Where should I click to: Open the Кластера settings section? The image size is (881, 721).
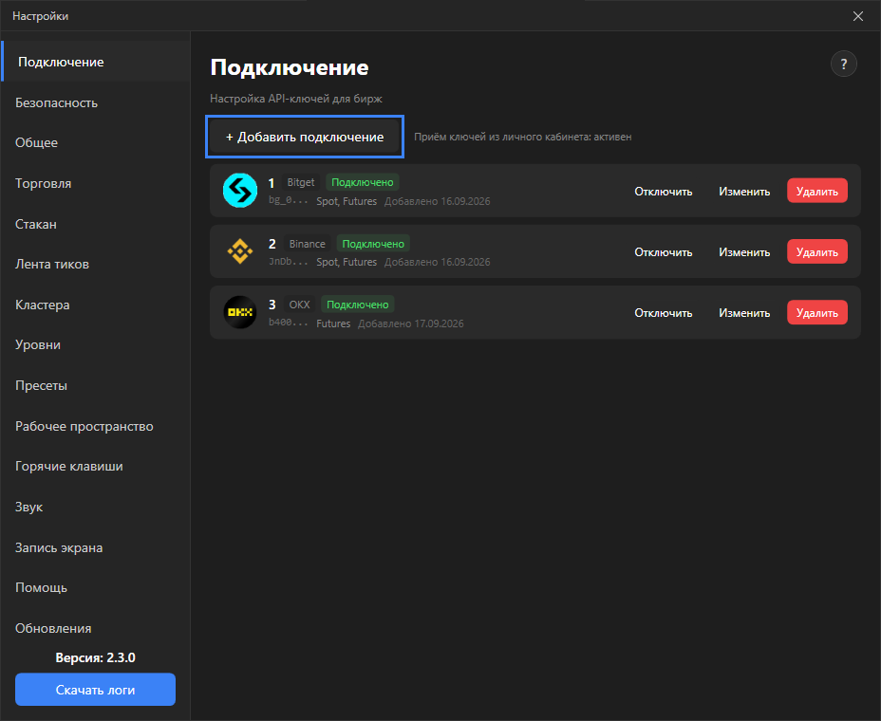(96, 305)
